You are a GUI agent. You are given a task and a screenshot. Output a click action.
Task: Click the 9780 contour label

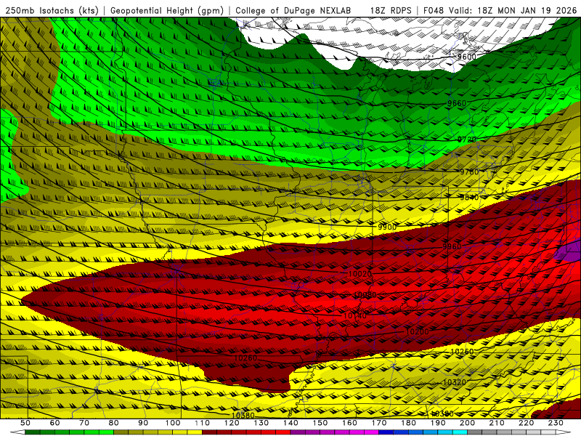[469, 172]
